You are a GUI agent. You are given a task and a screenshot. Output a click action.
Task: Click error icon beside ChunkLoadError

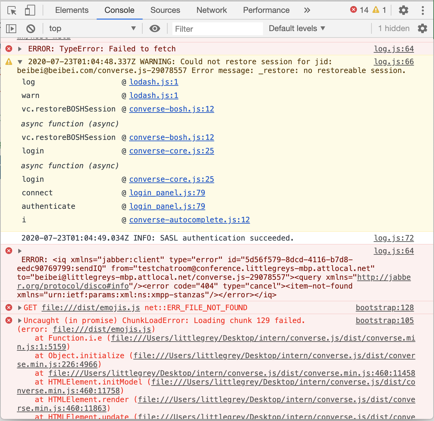9,320
